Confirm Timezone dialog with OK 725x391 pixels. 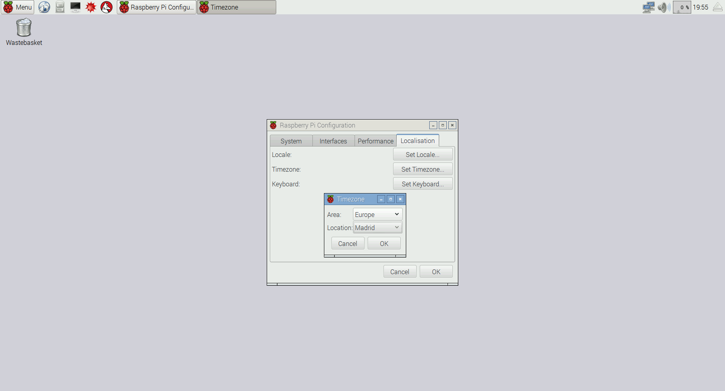384,244
